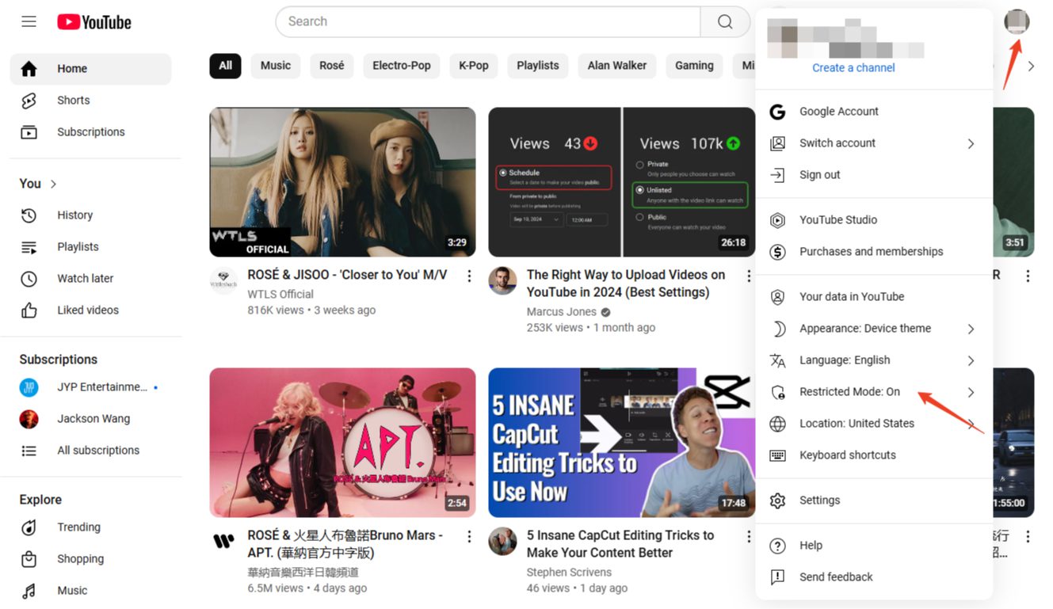This screenshot has height=609, width=1053.
Task: Click the search magnifier button
Action: tap(725, 21)
